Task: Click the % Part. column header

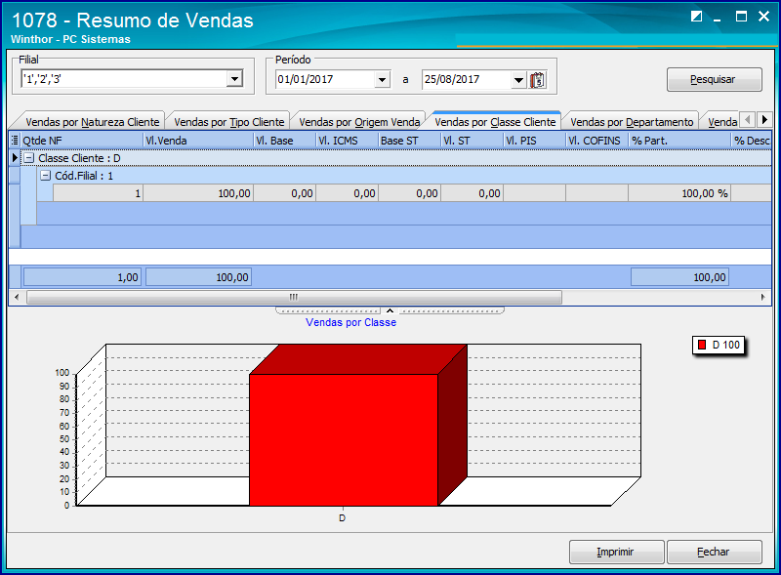Action: coord(679,141)
